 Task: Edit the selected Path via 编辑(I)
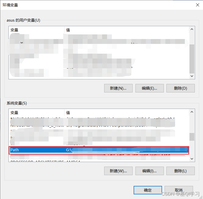149,171
